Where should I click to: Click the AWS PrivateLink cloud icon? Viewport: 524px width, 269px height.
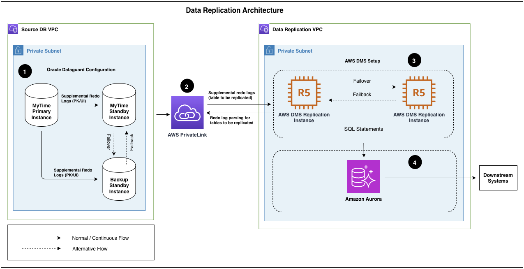tap(187, 113)
